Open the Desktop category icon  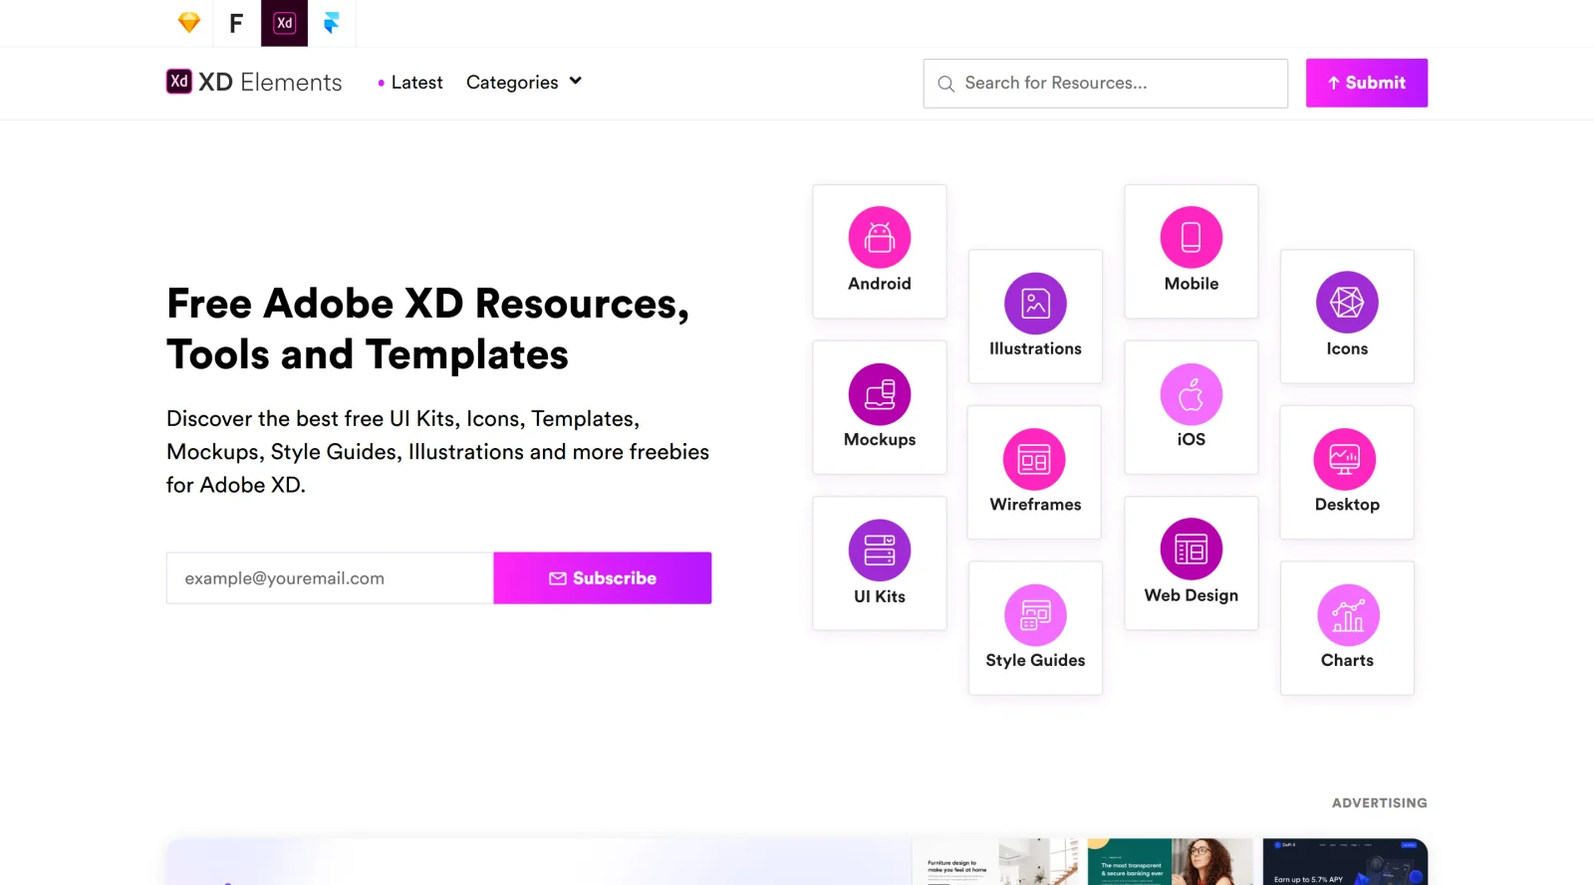pyautogui.click(x=1347, y=459)
